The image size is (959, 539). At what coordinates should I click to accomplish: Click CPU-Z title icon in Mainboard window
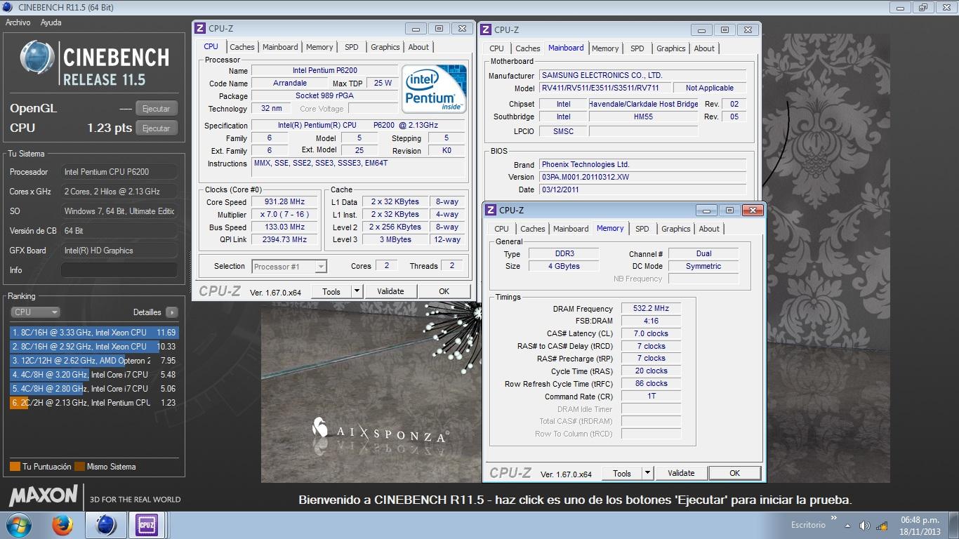(x=486, y=29)
